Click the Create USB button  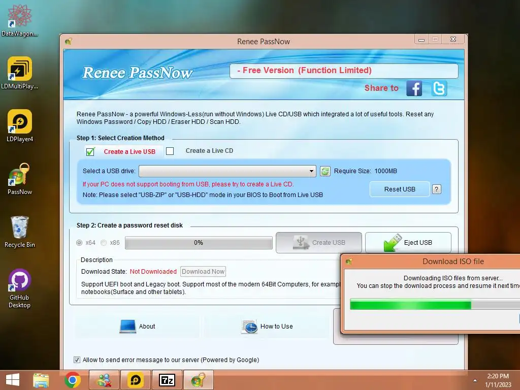[x=319, y=243]
